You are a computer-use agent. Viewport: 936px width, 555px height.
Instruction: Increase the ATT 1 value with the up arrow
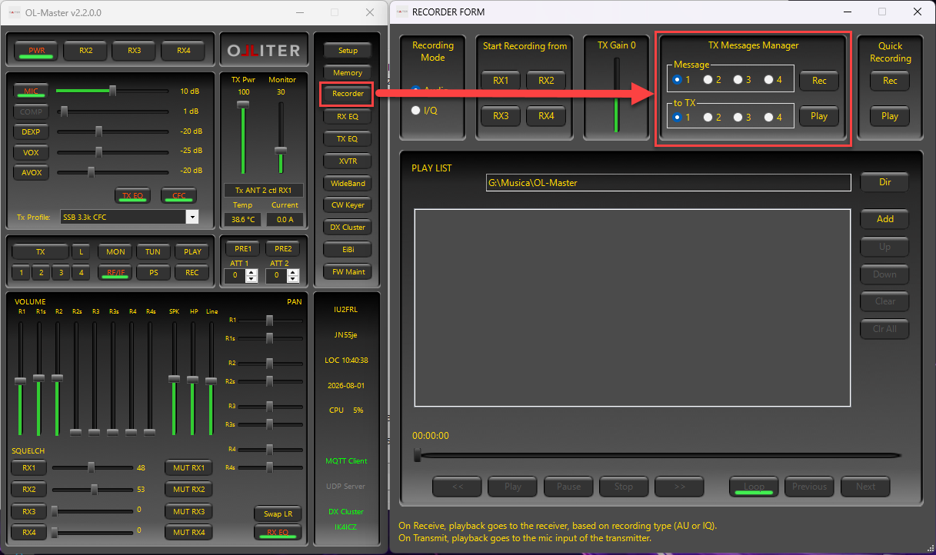[x=251, y=271]
